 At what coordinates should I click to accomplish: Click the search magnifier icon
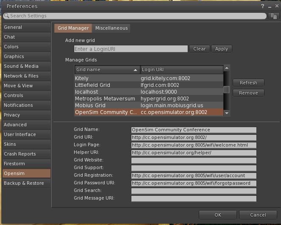tap(6, 16)
